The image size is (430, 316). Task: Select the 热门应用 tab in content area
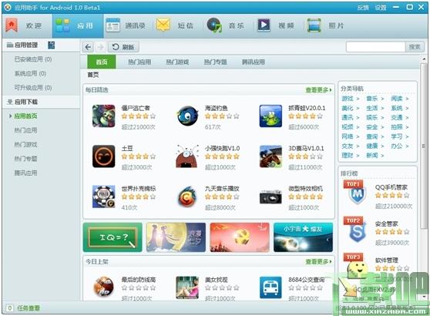point(139,62)
